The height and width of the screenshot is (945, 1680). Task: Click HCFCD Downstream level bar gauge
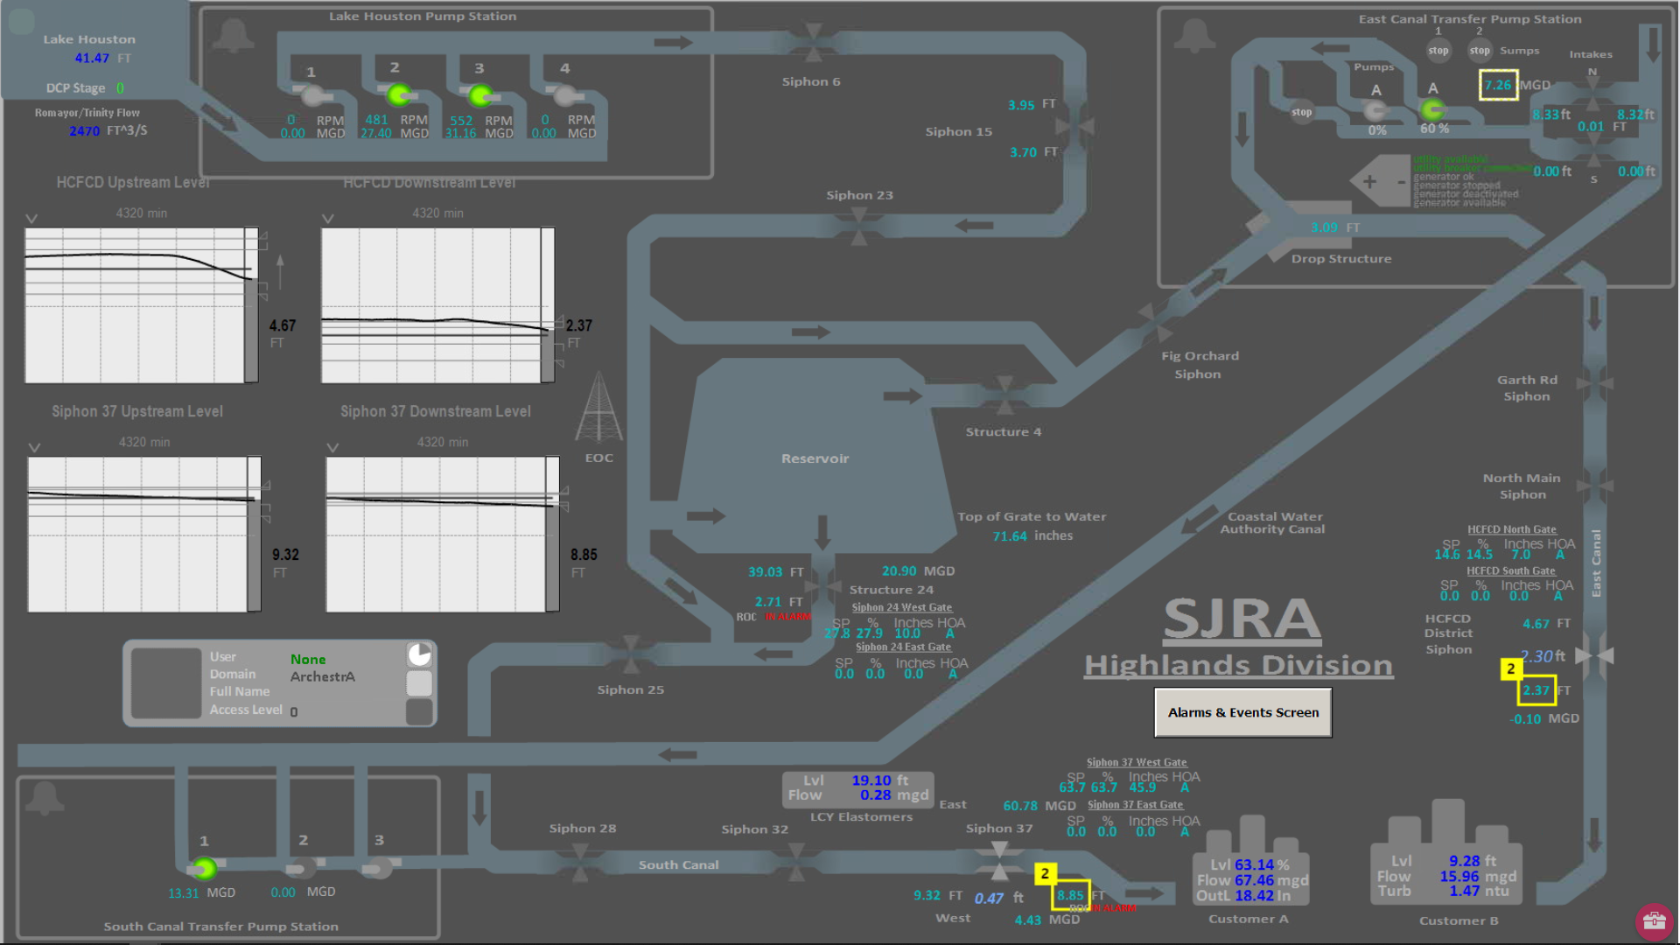[548, 305]
